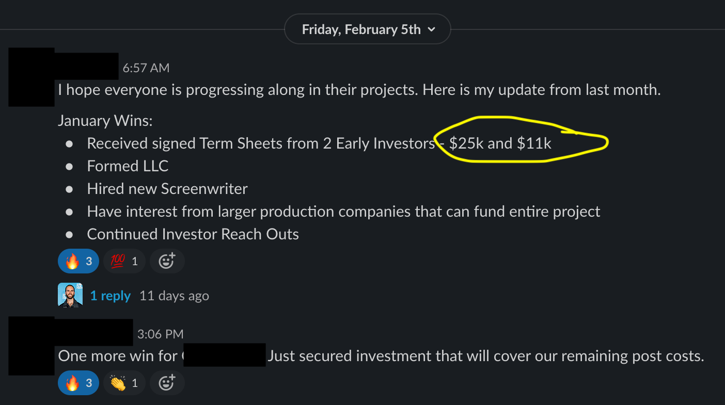Viewport: 725px width, 405px height.
Task: Toggle fire reaction on the January Wins message
Action: (78, 262)
